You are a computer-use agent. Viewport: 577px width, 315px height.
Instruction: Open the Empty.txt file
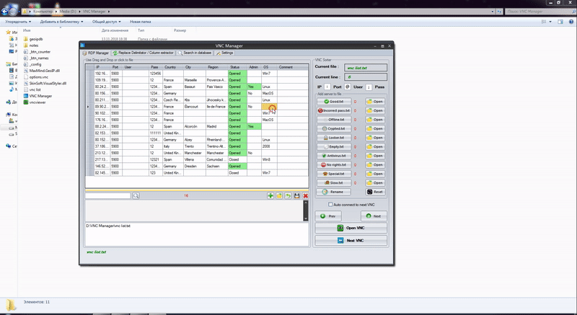(x=375, y=146)
